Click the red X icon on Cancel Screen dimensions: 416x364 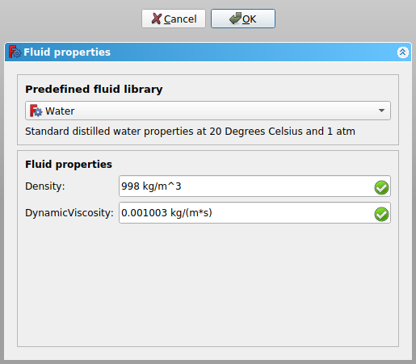pos(157,19)
